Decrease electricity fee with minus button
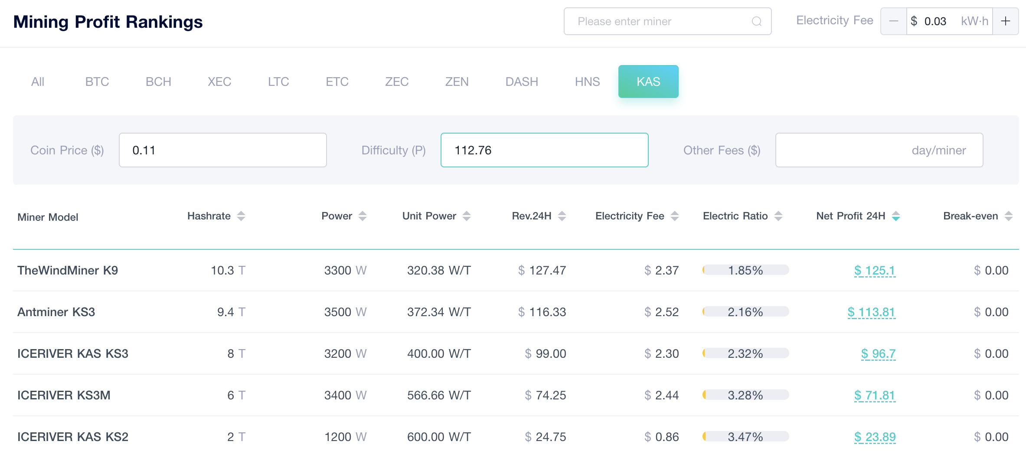This screenshot has width=1026, height=451. tap(893, 21)
